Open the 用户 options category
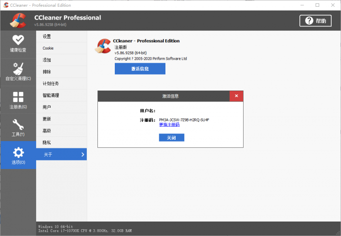Viewport: 341px width, 236px height. [x=62, y=107]
